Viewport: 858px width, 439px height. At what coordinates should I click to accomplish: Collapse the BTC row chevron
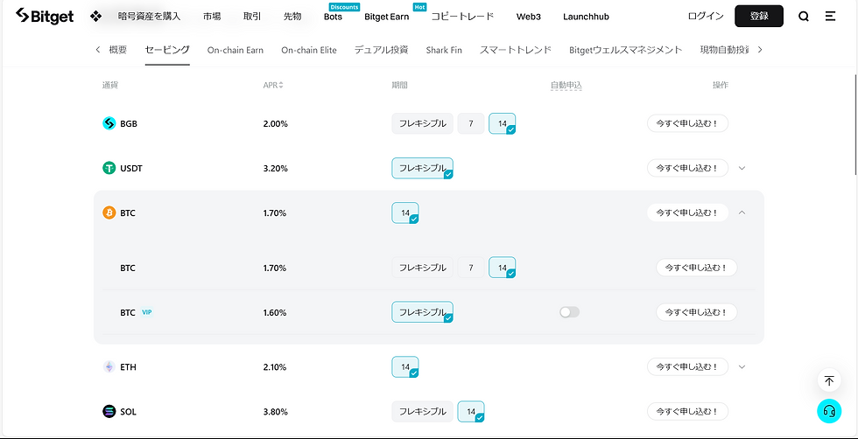pyautogui.click(x=742, y=213)
